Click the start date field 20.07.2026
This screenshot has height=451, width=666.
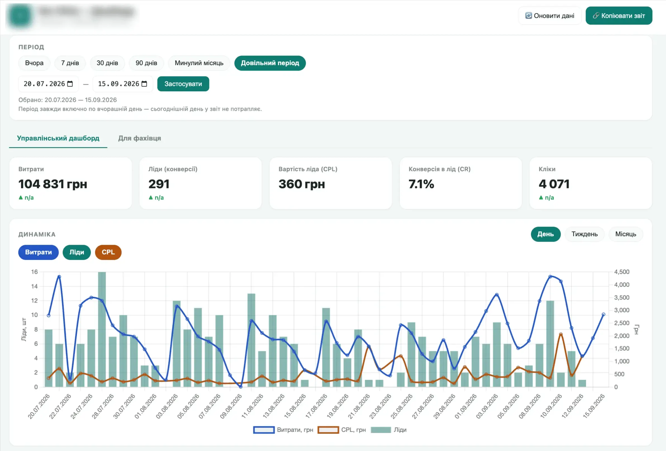pyautogui.click(x=48, y=84)
